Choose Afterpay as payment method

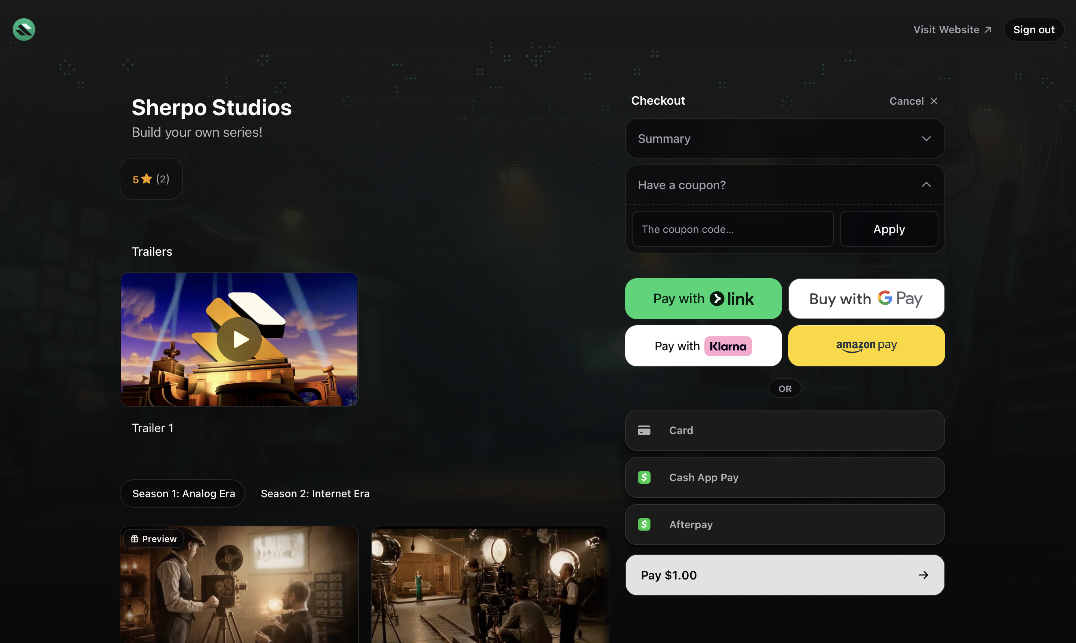tap(784, 524)
